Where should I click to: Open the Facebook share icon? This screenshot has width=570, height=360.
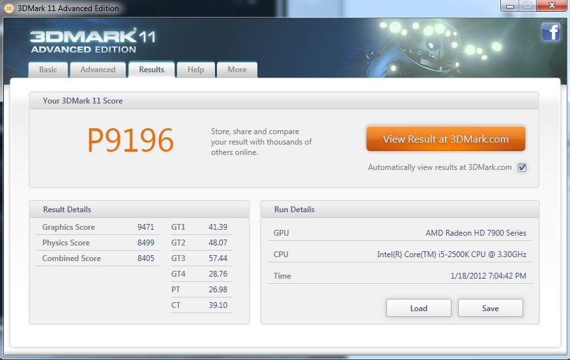tap(550, 32)
